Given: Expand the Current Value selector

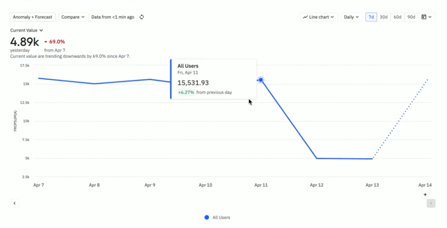Looking at the screenshot, I should tap(27, 30).
